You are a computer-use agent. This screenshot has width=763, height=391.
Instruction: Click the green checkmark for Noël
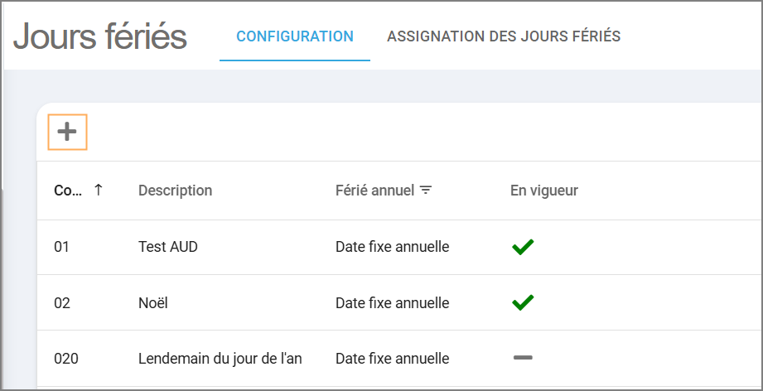click(x=523, y=302)
